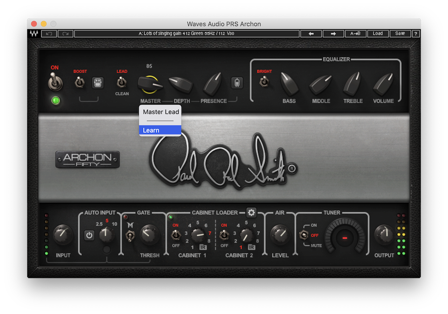The height and width of the screenshot is (314, 448).
Task: Click the IR button for Cabinet 1
Action: [203, 247]
